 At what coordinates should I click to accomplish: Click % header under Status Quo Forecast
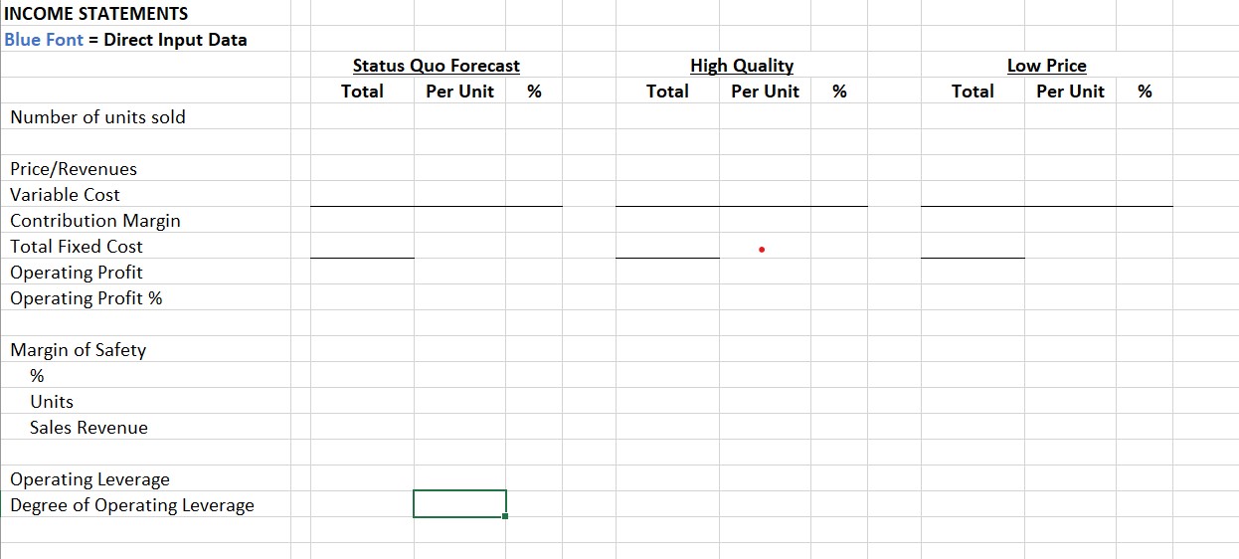coord(534,92)
